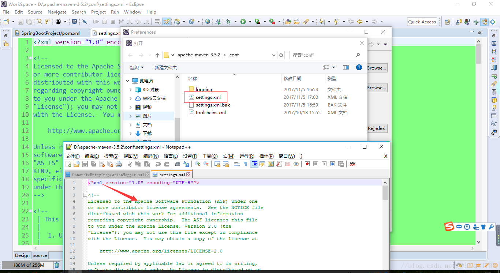
Task: Open Eclipse Navigate menu
Action: click(x=57, y=12)
